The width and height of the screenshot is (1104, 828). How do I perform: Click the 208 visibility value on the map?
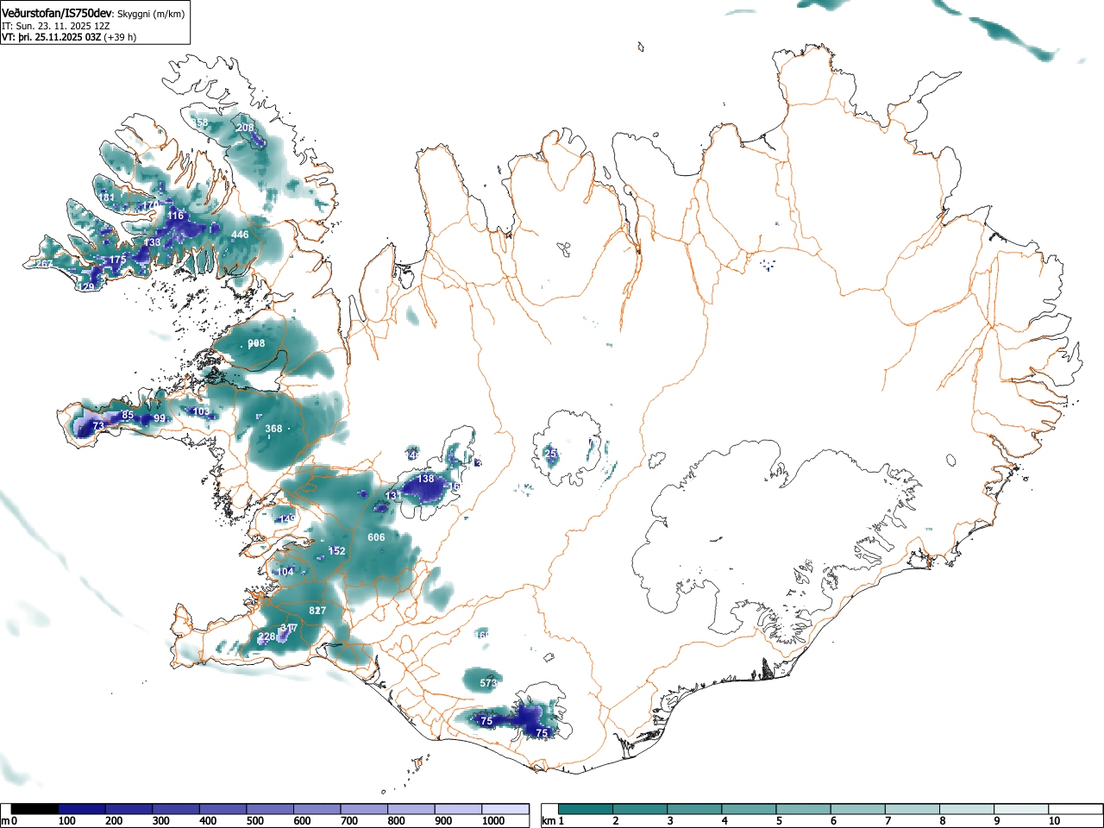coord(246,128)
